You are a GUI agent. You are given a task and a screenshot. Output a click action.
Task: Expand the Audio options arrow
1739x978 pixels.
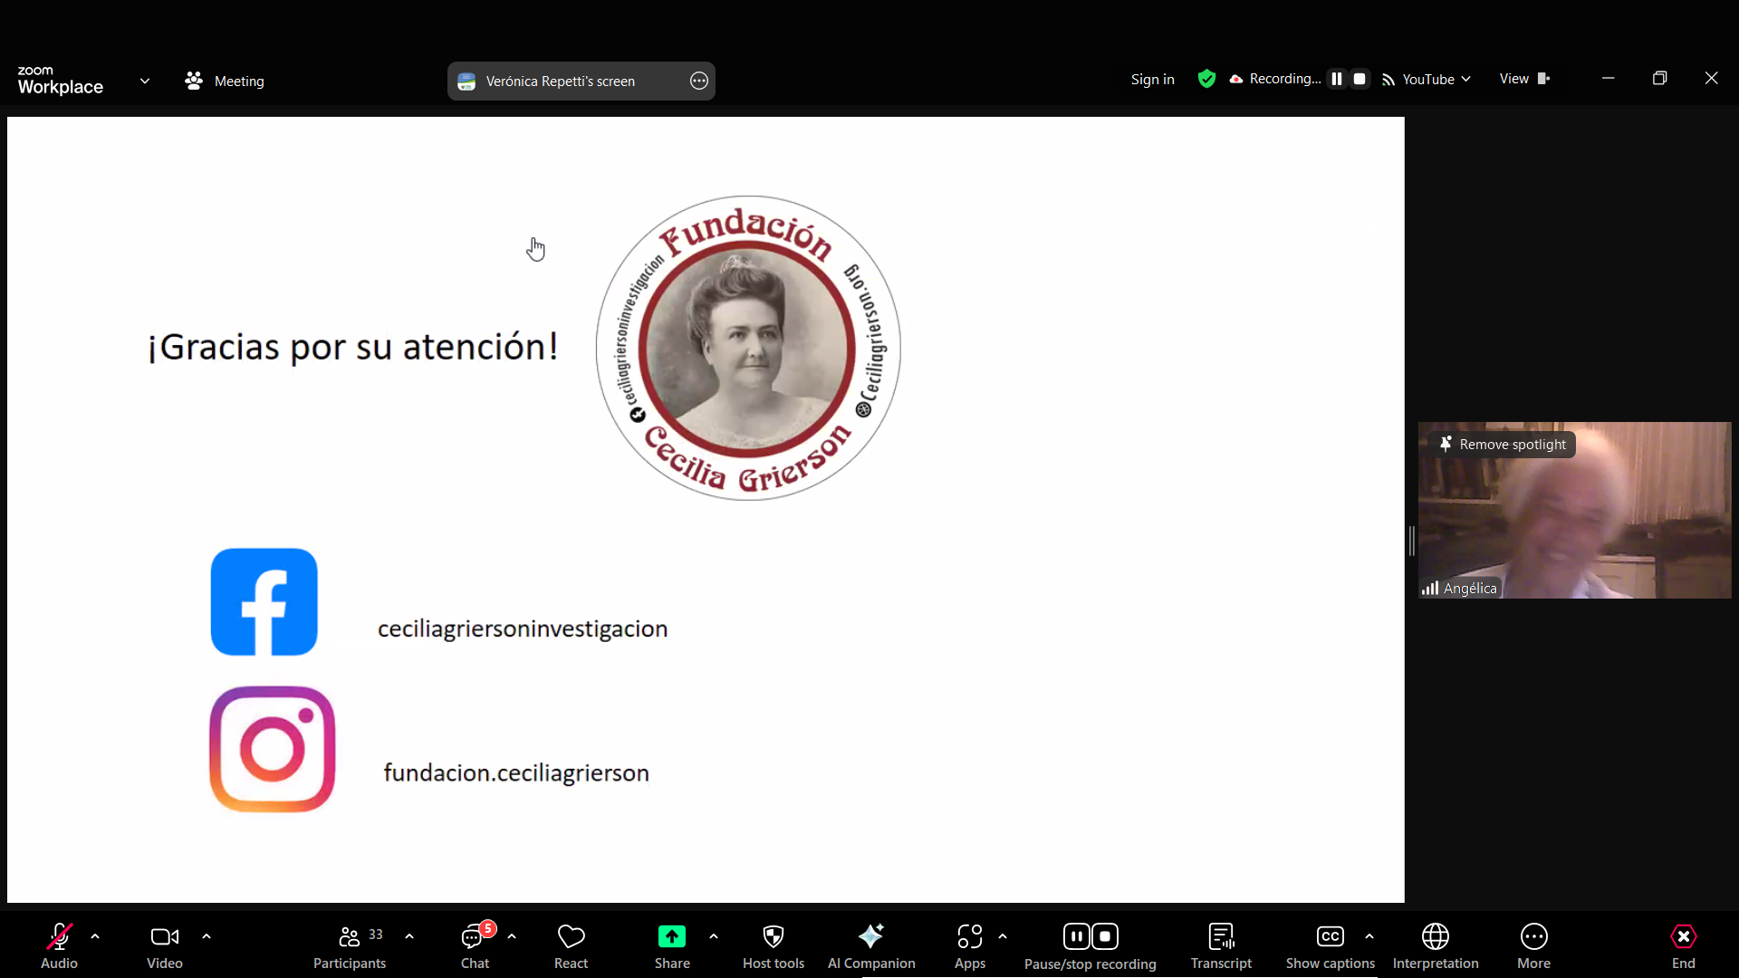(95, 936)
